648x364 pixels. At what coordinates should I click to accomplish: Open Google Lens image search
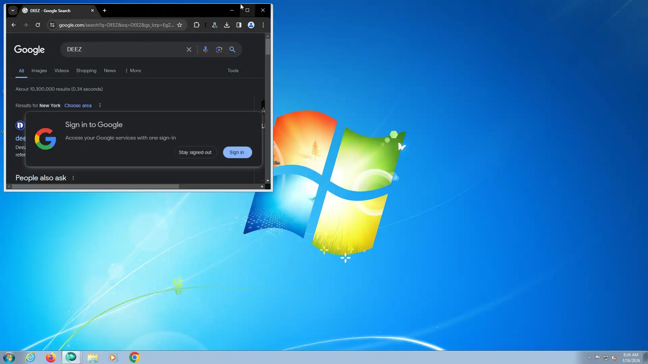coord(219,50)
